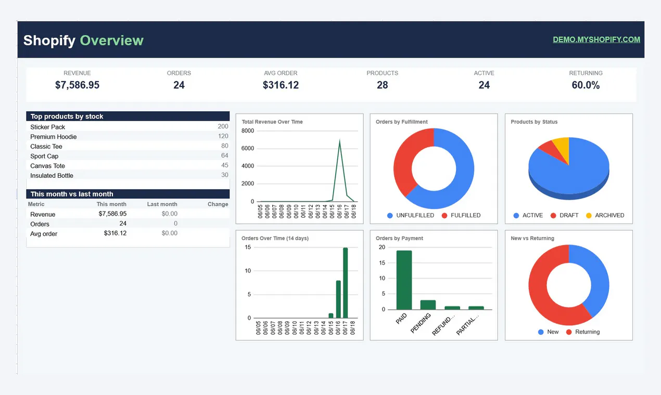The height and width of the screenshot is (395, 661).
Task: Select the Sticker Pack row
Action: click(128, 127)
